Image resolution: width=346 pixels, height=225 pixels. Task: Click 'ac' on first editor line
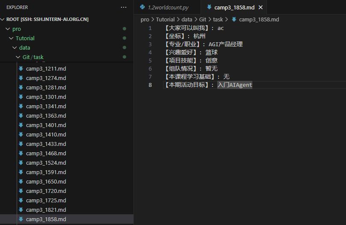click(x=221, y=28)
